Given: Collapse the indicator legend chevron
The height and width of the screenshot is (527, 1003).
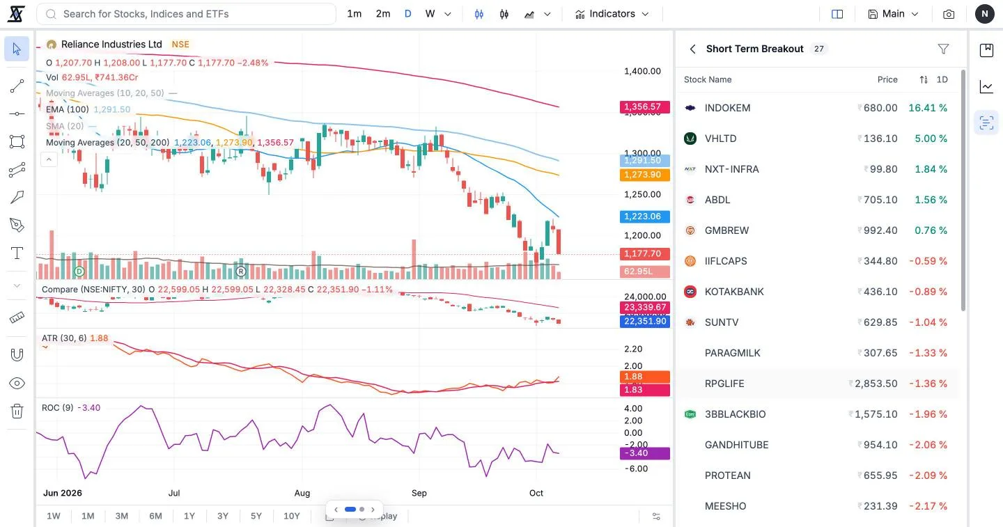Looking at the screenshot, I should [49, 160].
